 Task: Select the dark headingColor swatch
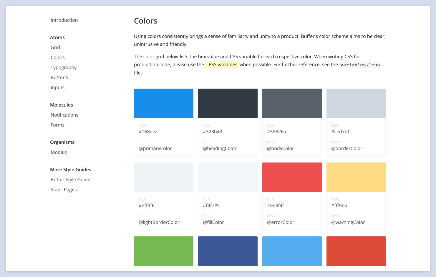(x=228, y=103)
